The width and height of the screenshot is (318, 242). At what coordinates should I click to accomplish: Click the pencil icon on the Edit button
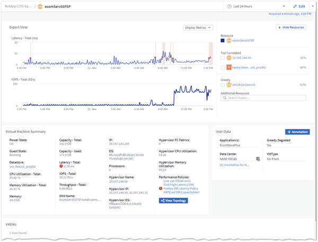click(x=295, y=6)
